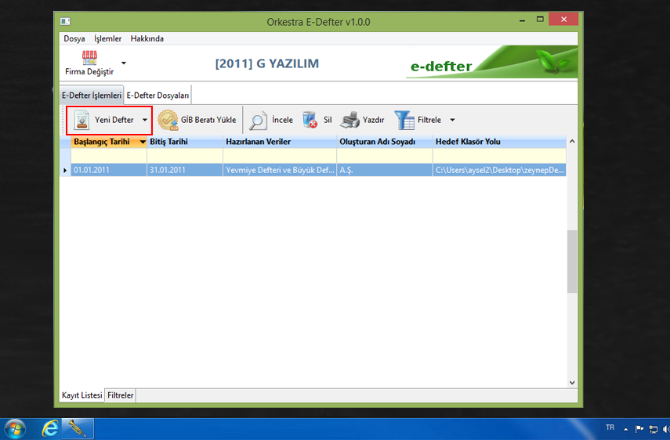This screenshot has height=440, width=670.
Task: Expand the Filtrele dropdown arrow
Action: (452, 121)
